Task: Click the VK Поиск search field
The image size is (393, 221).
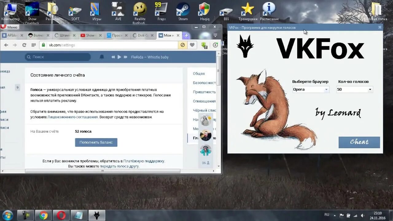Action: point(58,57)
